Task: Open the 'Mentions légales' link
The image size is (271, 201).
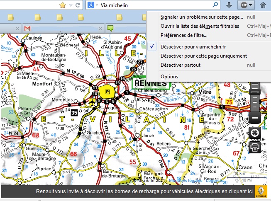Action: pyautogui.click(x=186, y=181)
